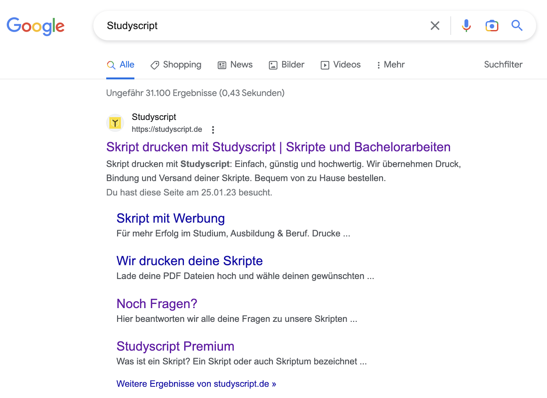
Task: Click the Google logo
Action: click(x=36, y=26)
